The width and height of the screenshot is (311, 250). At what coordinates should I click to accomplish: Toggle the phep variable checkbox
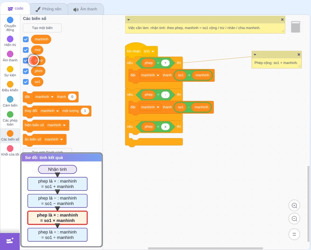pyautogui.click(x=25, y=60)
